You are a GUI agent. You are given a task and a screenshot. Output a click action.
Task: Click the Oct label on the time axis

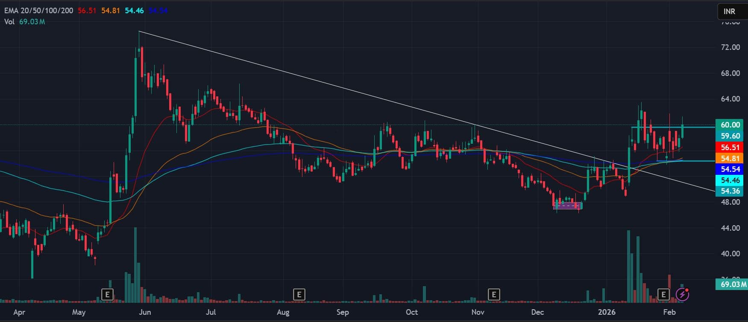point(412,312)
